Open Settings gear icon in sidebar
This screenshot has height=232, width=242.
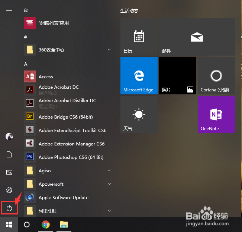(9, 190)
